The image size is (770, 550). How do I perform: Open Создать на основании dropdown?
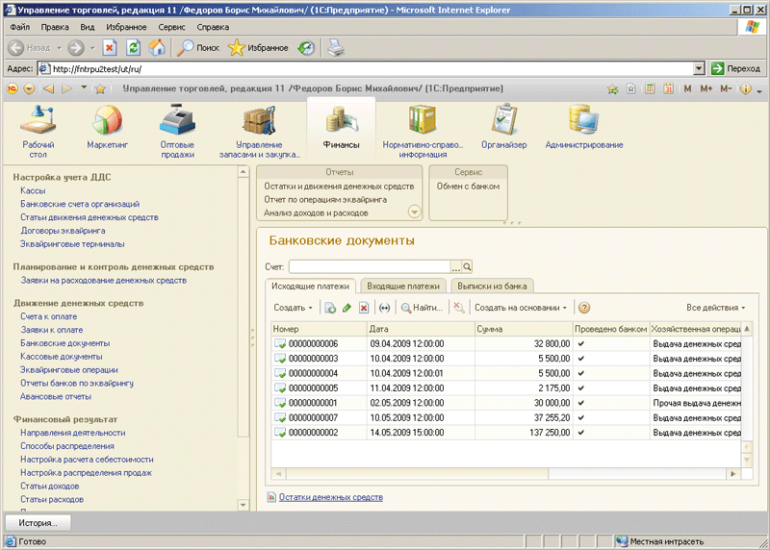pos(521,308)
